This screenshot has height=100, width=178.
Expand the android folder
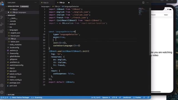coord(8,24)
